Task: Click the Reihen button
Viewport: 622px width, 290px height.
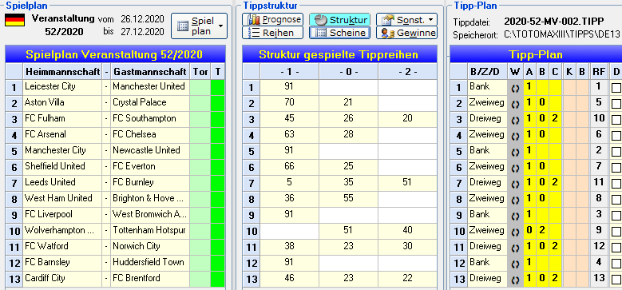Action: 272,33
